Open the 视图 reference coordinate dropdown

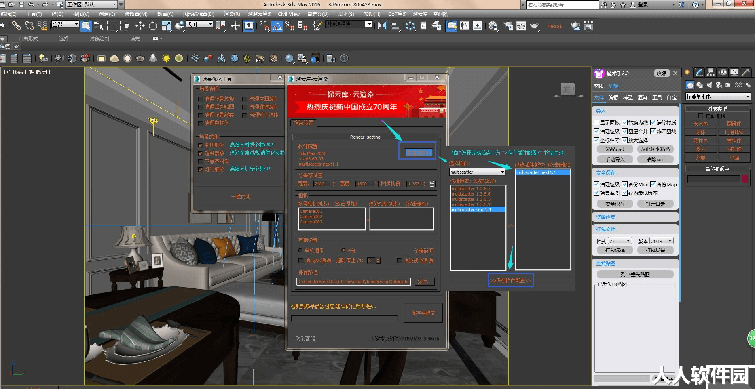[199, 24]
